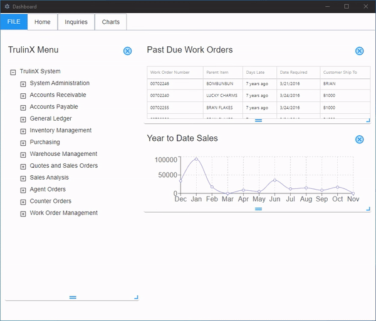Click the resize corner of TrulinX Menu panel
The height and width of the screenshot is (321, 376).
point(136,297)
